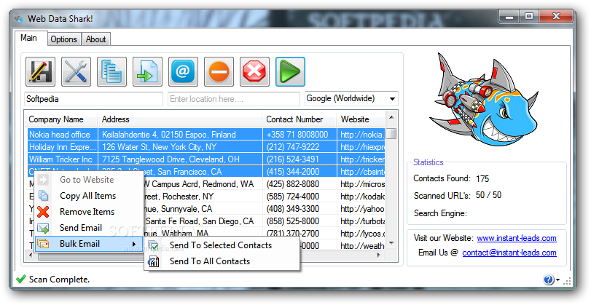
Task: Click the red X Remove Items icon
Action: click(43, 212)
